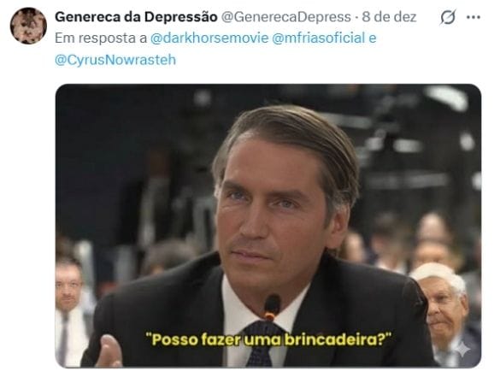Click the @GenerecaDepress handle
This screenshot has height=377, width=500.
point(286,17)
